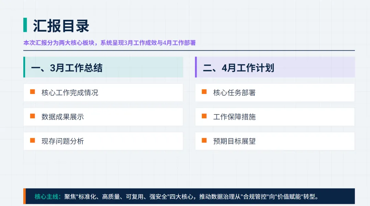
Task: Select the 核心工作完成情况 item
Action: coord(103,93)
